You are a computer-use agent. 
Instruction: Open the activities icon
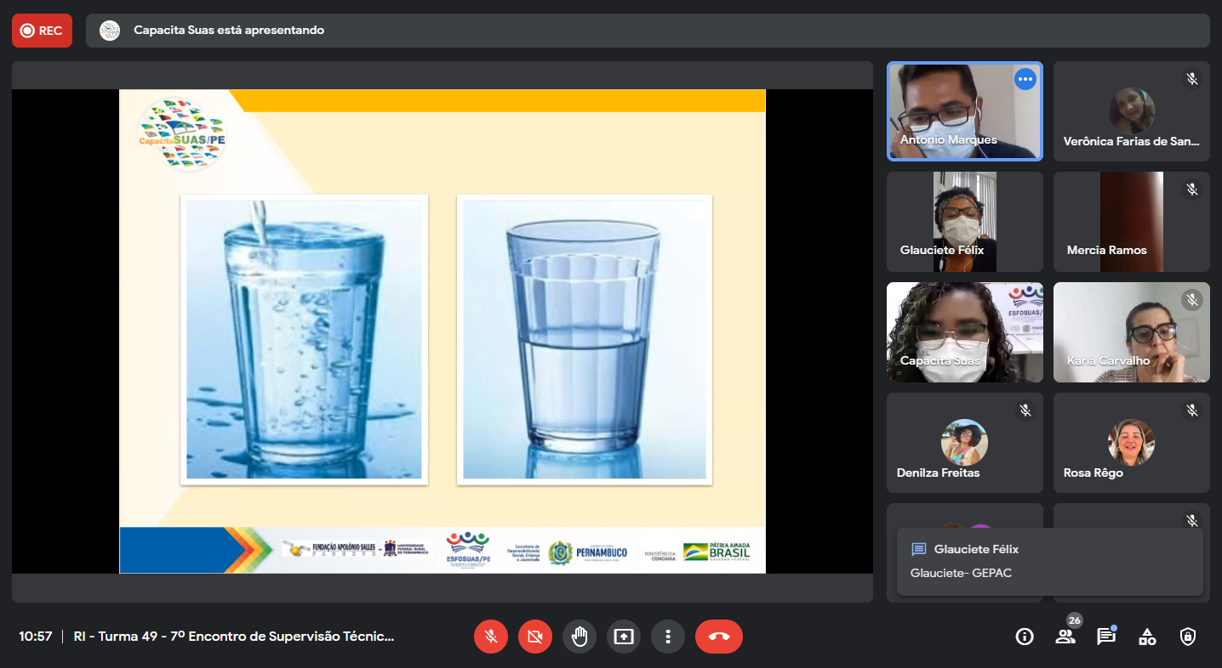[x=1147, y=637]
